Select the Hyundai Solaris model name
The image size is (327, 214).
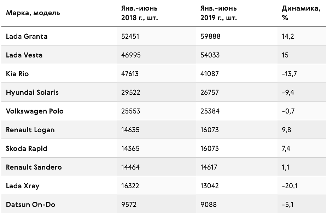coord(32,93)
